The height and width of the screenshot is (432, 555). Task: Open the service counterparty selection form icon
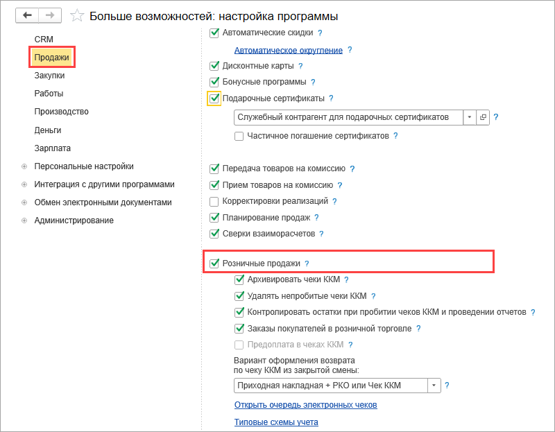tap(484, 117)
